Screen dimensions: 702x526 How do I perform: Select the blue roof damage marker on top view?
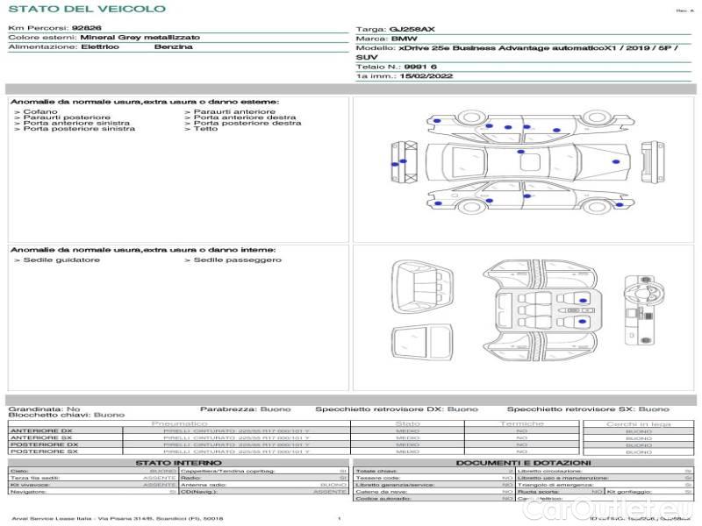[x=521, y=153]
